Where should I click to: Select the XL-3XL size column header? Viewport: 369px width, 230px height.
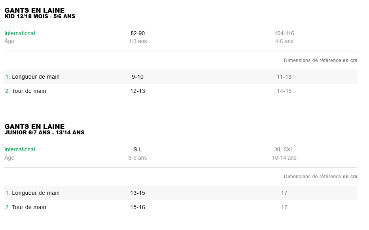click(x=284, y=149)
